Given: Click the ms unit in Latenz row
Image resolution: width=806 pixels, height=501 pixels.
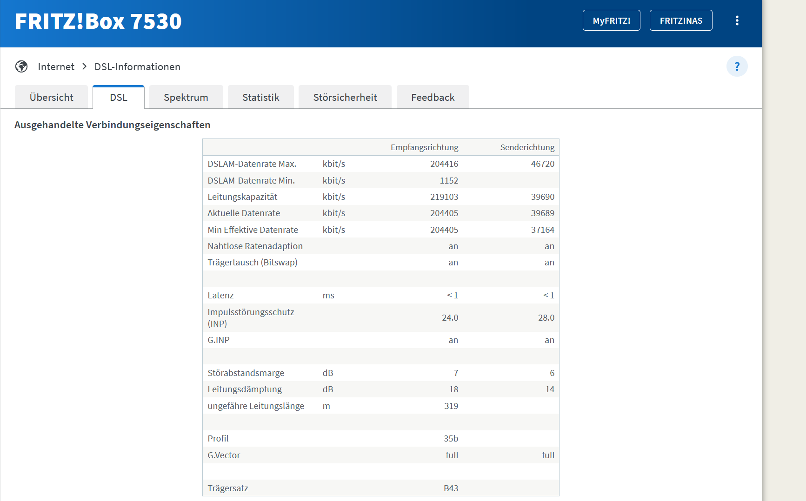Looking at the screenshot, I should pyautogui.click(x=328, y=295).
